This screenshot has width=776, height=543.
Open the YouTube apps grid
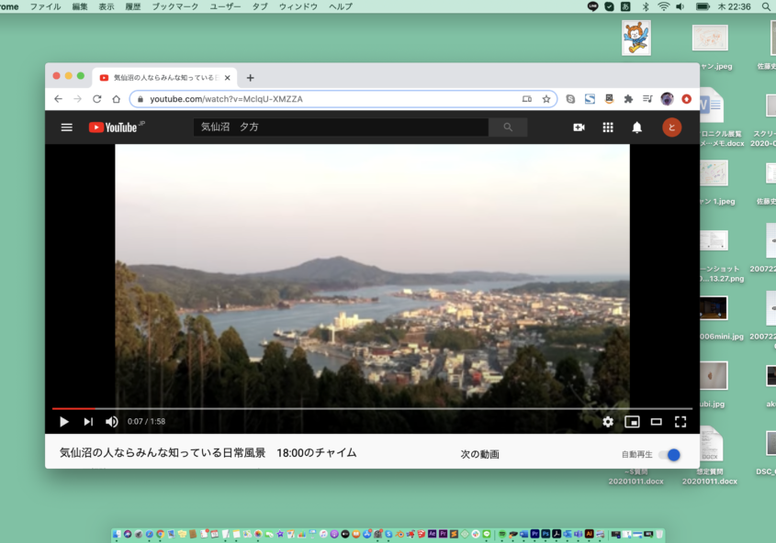607,127
